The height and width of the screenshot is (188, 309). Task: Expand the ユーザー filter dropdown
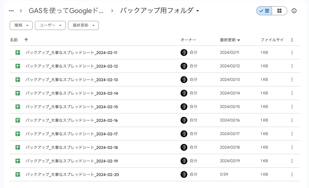[50, 25]
